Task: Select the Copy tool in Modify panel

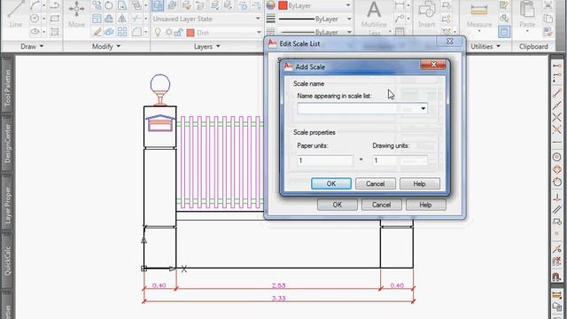Action: [x=97, y=5]
